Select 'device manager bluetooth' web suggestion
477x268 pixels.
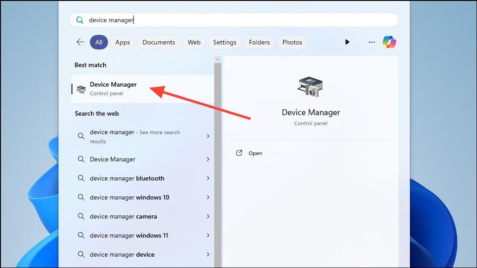143,178
